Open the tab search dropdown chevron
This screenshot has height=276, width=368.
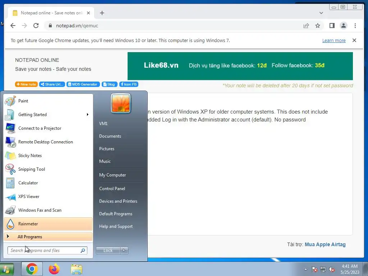(321, 13)
